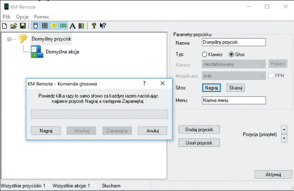Click the context help arrow icon
Screen dimensions: 294x191
103,26
